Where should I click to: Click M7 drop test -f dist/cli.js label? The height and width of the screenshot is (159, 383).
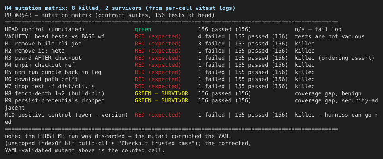click(50, 87)
